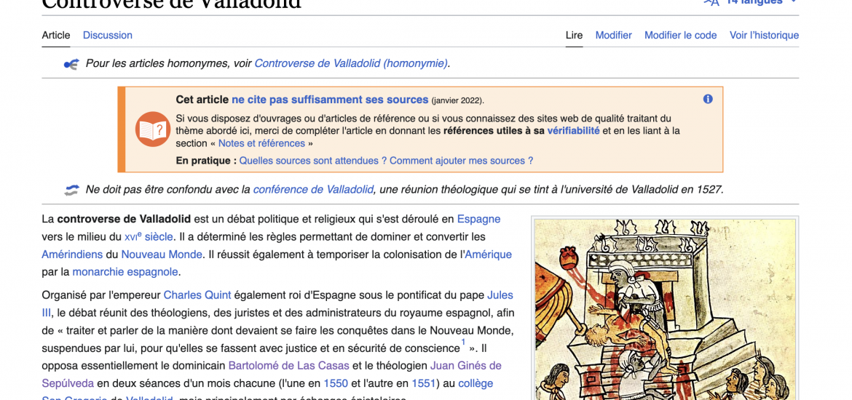Click the orange book question-mark icon
The image size is (852, 400).
coord(153,129)
